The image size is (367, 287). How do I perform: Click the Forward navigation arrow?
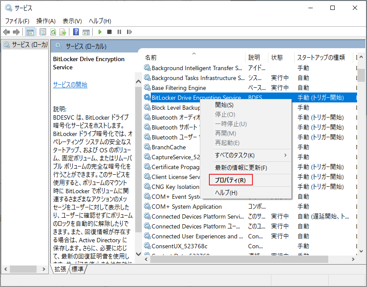pyautogui.click(x=17, y=31)
